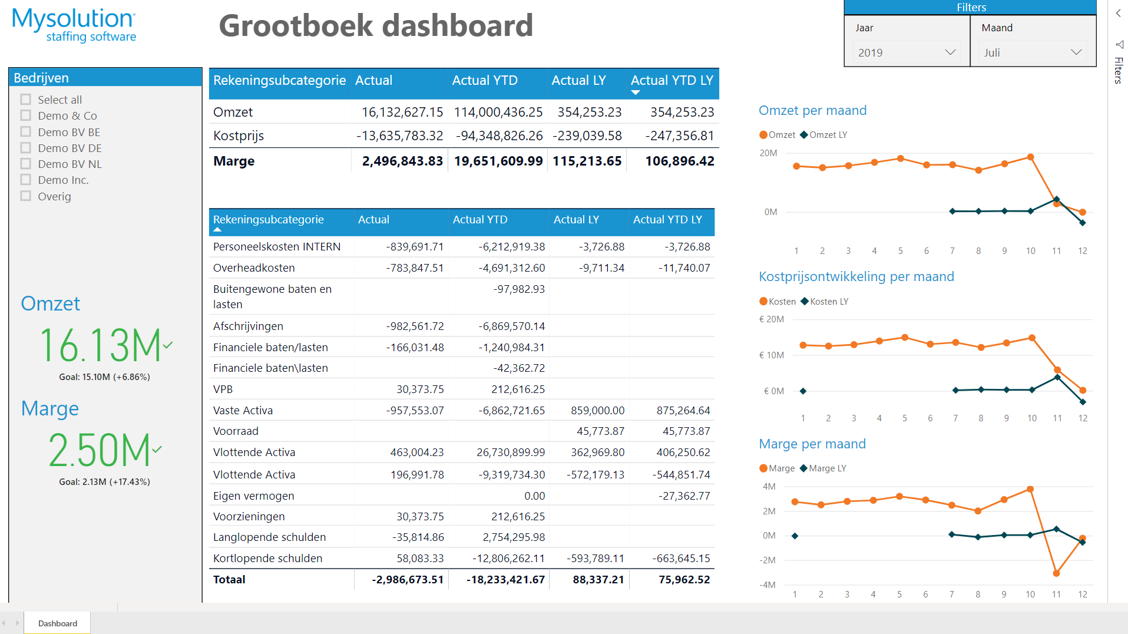Click the Filters funnel icon in side pane
Image resolution: width=1128 pixels, height=634 pixels.
pos(1119,45)
